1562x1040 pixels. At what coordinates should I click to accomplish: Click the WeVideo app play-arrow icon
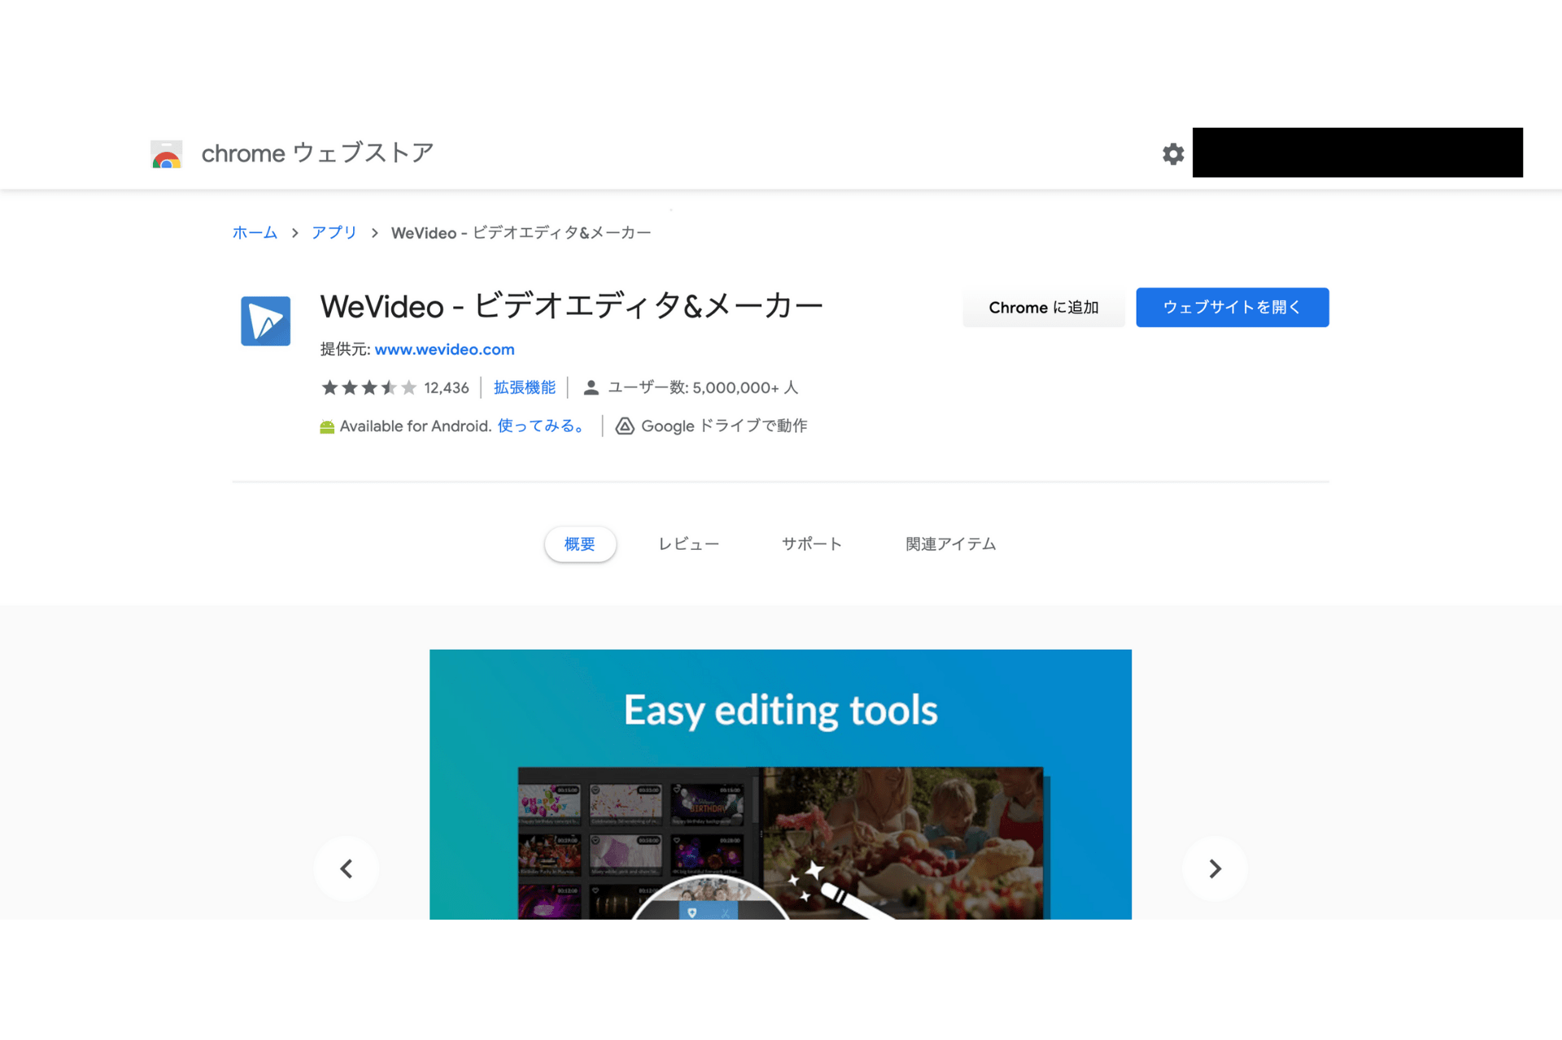265,320
